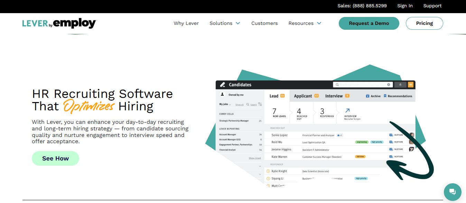466x203 pixels.
Task: Open candidate Jerome Higgins
Action: pyautogui.click(x=281, y=149)
